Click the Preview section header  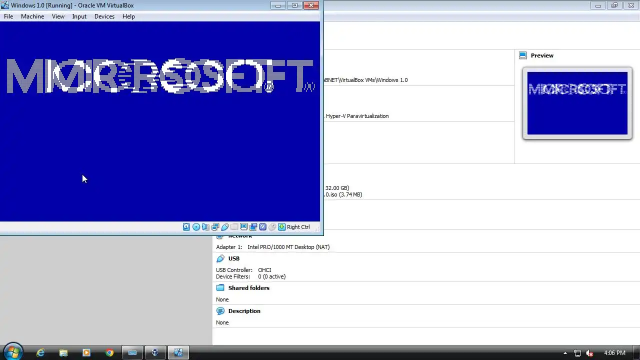pos(542,55)
